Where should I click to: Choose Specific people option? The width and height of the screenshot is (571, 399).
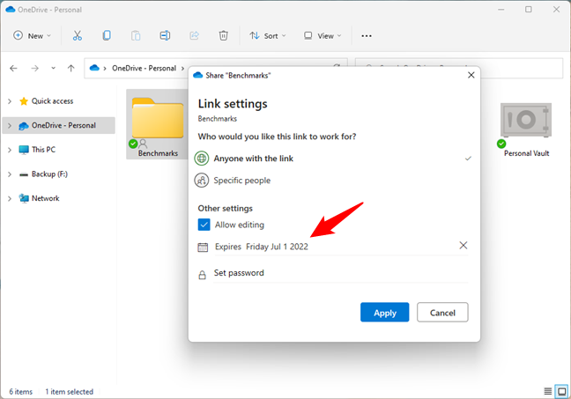[333, 181]
